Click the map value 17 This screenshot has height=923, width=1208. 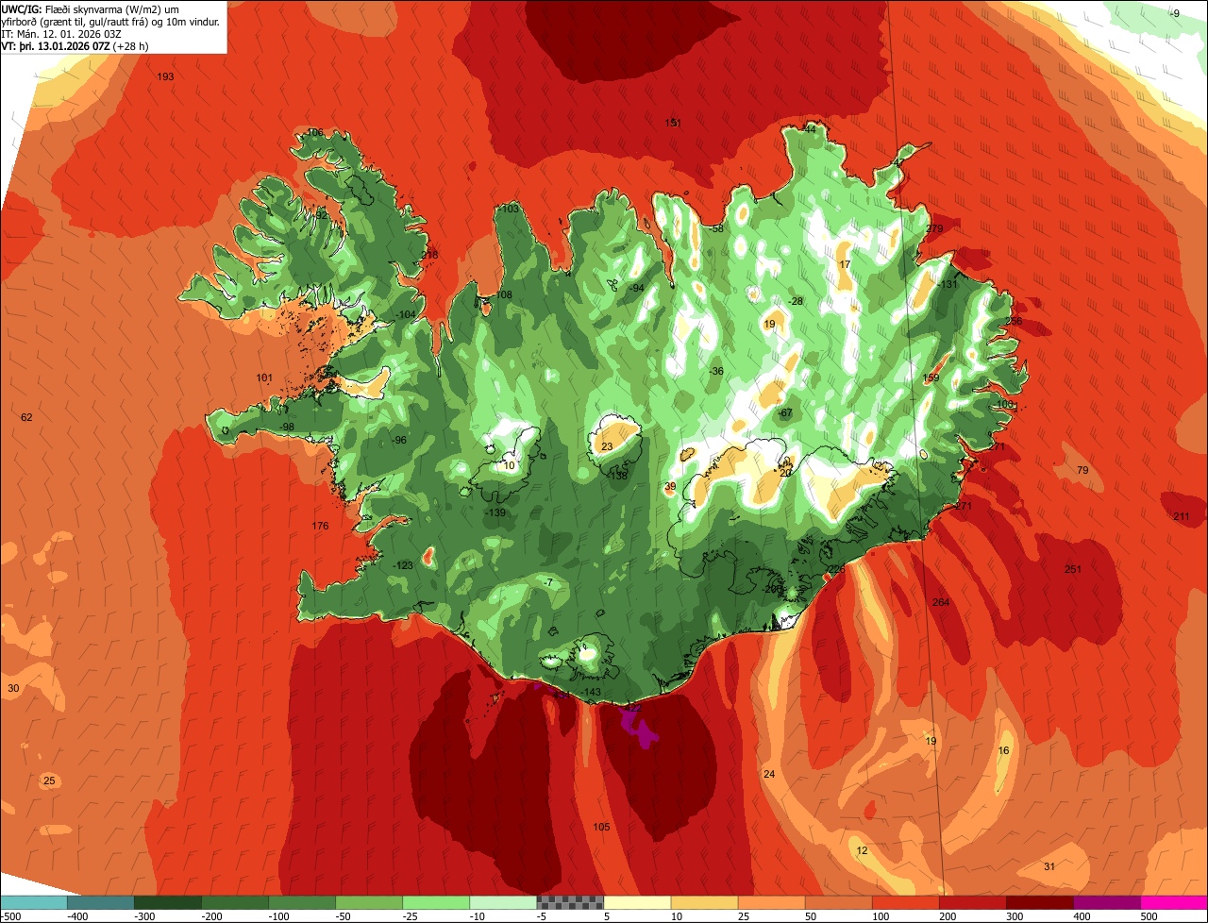845,264
